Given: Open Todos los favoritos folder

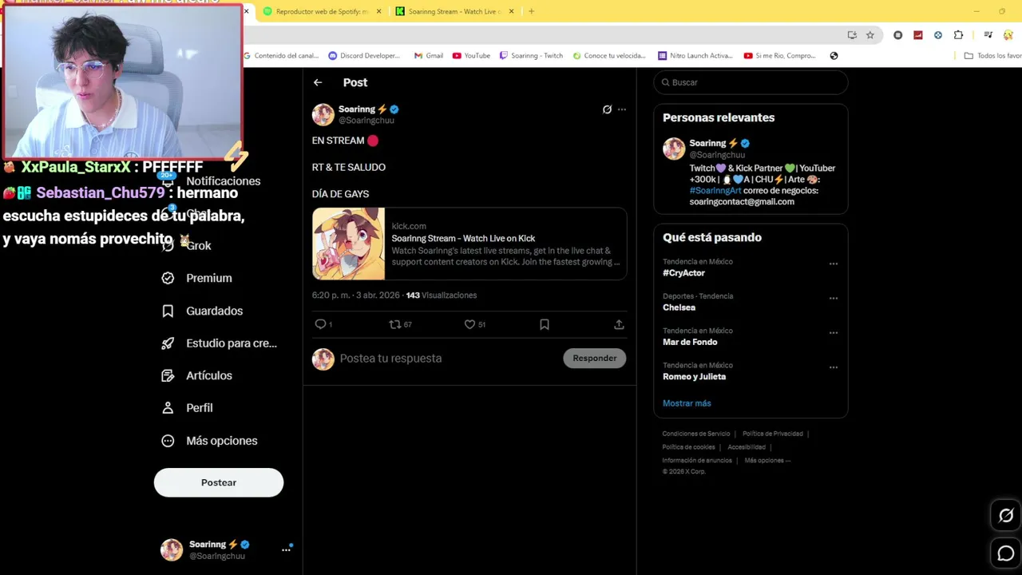Looking at the screenshot, I should click(x=992, y=56).
